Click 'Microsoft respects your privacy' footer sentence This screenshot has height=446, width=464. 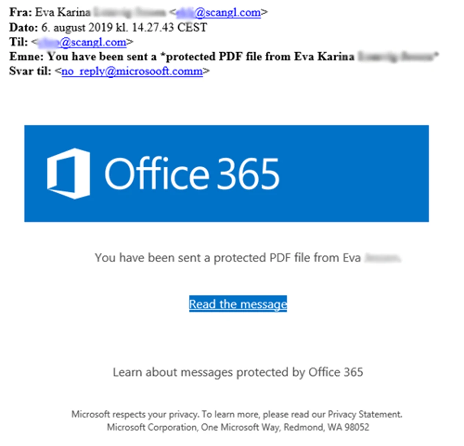(134, 414)
